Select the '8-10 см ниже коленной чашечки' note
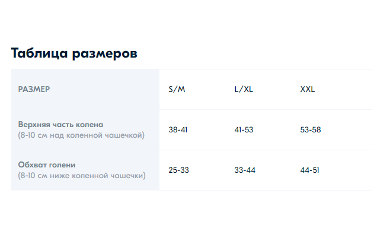This screenshot has width=374, height=244. (82, 176)
